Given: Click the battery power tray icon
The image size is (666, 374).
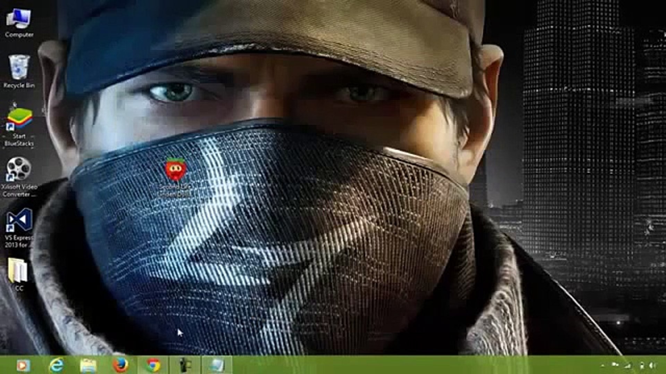Looking at the screenshot, I should 641,365.
